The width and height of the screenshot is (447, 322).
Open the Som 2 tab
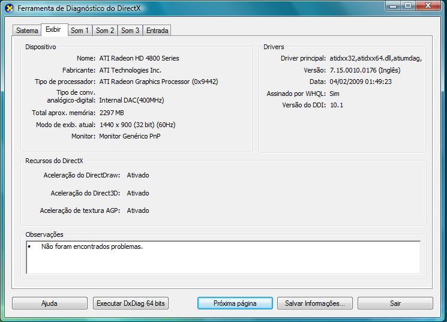[105, 31]
